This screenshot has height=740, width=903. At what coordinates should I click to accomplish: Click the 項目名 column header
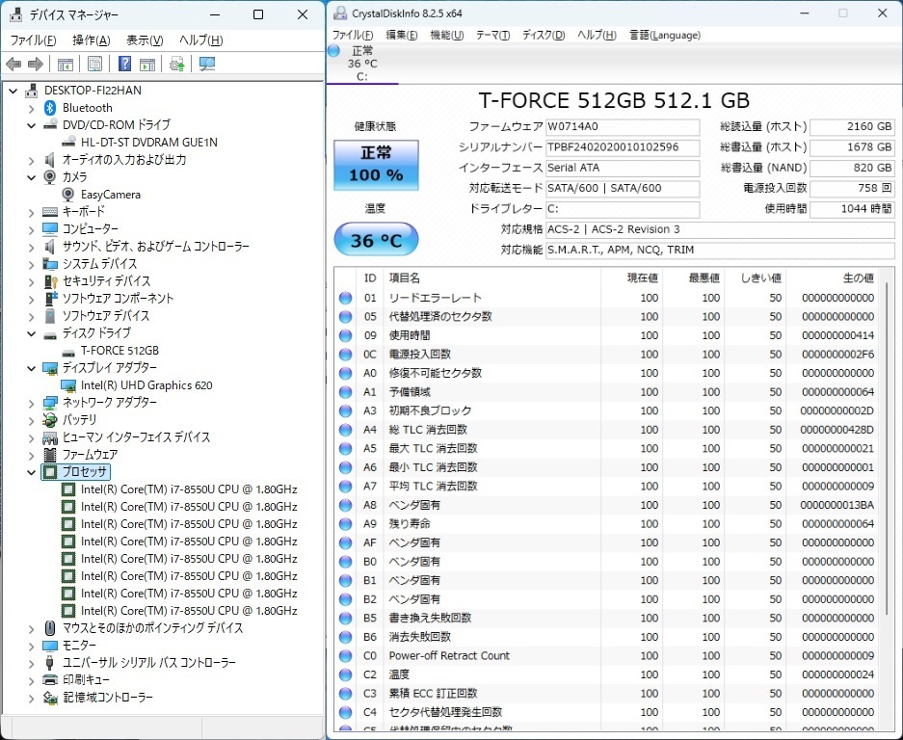pyautogui.click(x=404, y=278)
